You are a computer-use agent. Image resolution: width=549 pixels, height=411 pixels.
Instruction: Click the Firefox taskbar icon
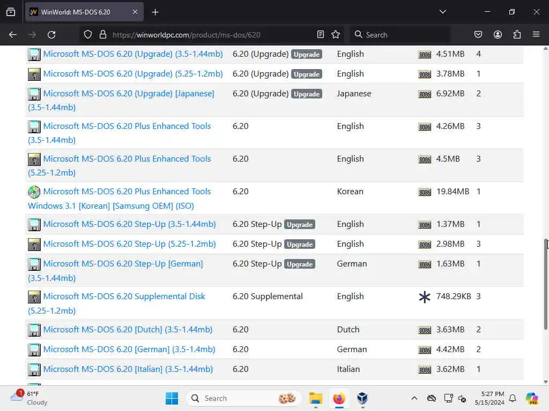point(339,398)
